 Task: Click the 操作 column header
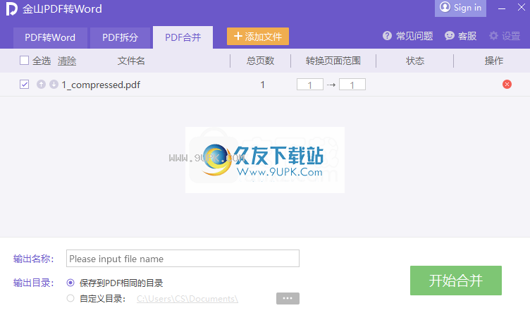click(494, 61)
